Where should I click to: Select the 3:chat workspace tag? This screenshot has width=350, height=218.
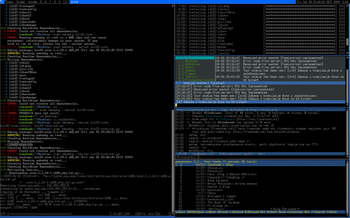[21, 2]
